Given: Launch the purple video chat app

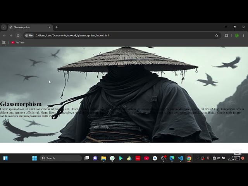Looking at the screenshot, I should [95, 158].
